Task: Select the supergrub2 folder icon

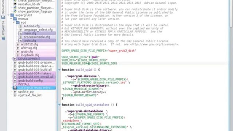Action: tap(12, 15)
